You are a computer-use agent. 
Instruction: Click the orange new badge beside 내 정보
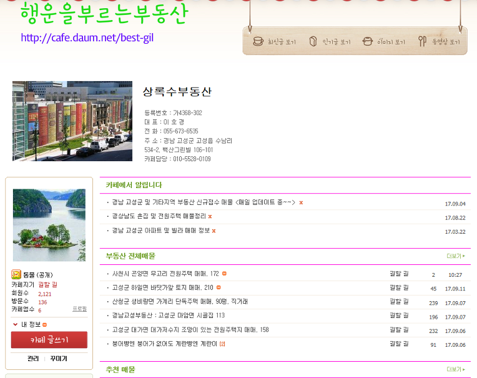[x=45, y=325]
